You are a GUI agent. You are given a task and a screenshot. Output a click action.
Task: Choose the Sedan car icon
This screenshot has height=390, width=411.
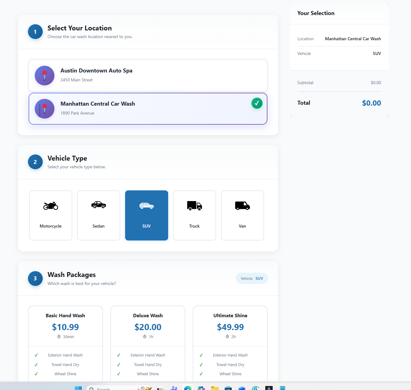point(99,205)
